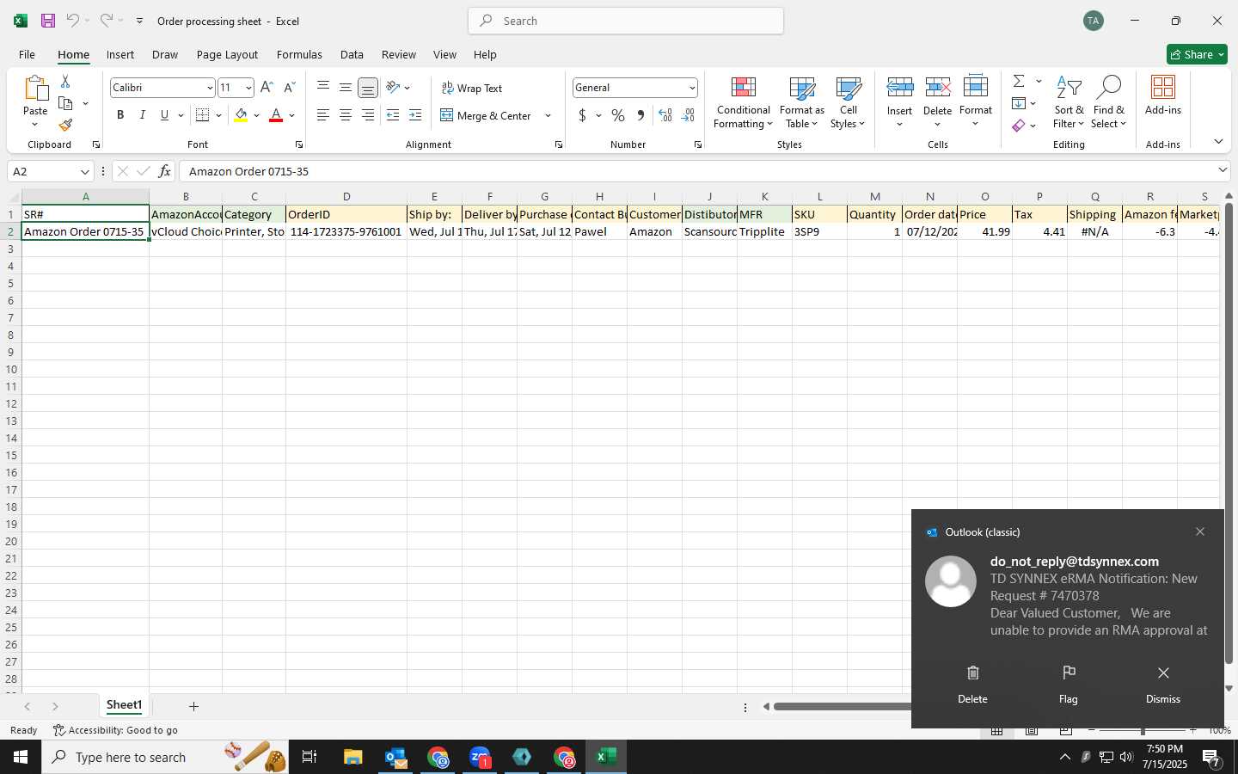Flag the Outlook notification email
Image resolution: width=1238 pixels, height=774 pixels.
(x=1069, y=684)
